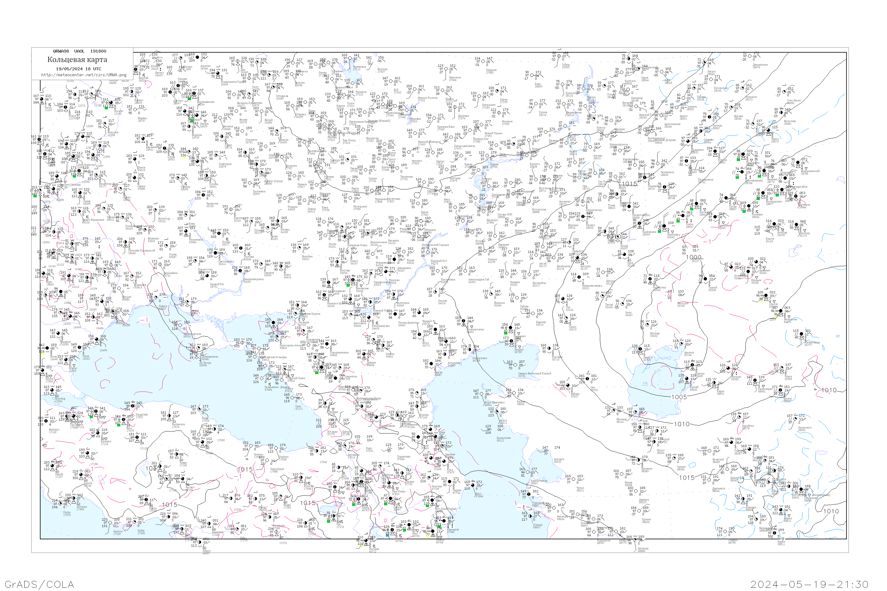Click the Bialystok 12295 station label
This screenshot has width=887, height=591.
click(x=113, y=134)
